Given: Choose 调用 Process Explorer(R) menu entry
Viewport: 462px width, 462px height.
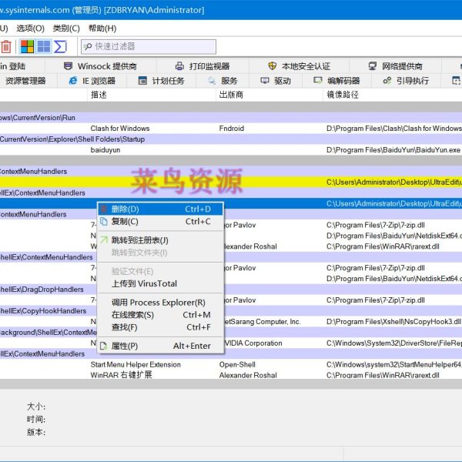Looking at the screenshot, I should coord(161,303).
